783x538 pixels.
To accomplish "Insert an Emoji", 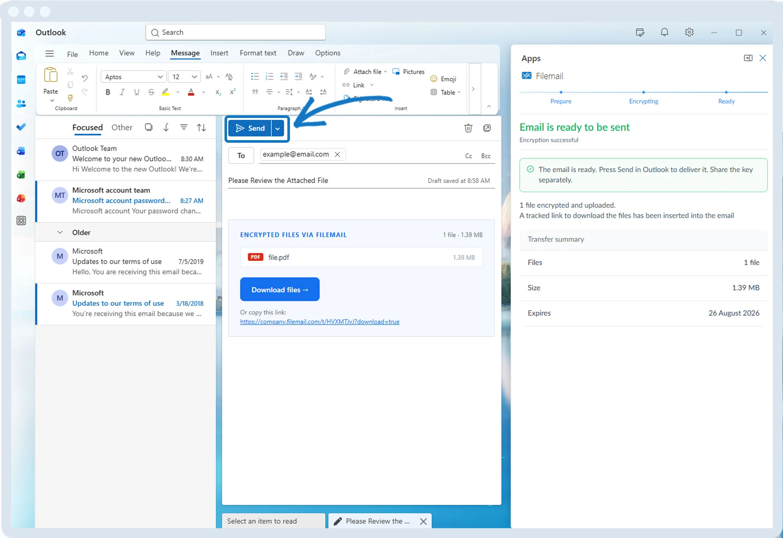I will point(443,79).
